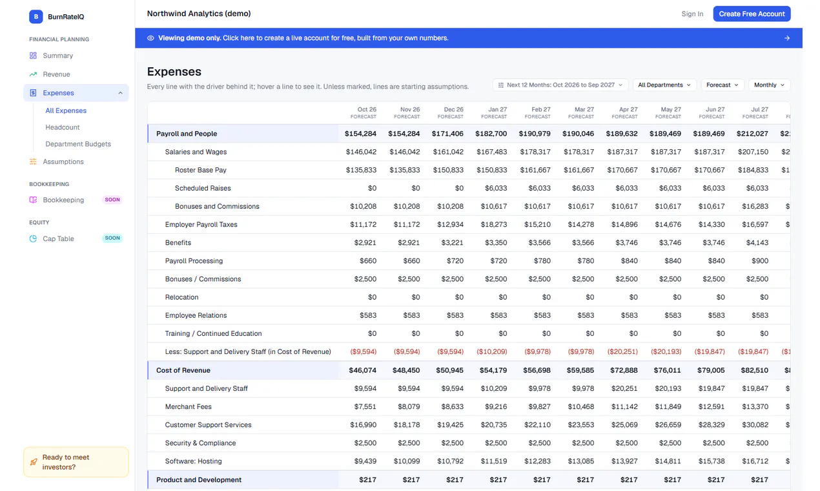Open the All Departments dropdown
820x491 pixels.
pyautogui.click(x=664, y=85)
